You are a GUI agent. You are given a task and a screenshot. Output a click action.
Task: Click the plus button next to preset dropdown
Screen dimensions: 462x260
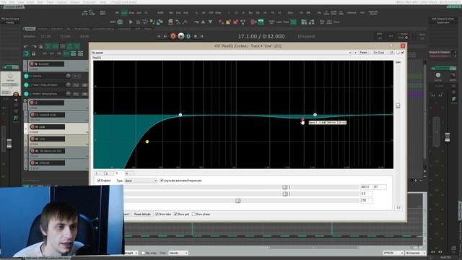pos(356,53)
